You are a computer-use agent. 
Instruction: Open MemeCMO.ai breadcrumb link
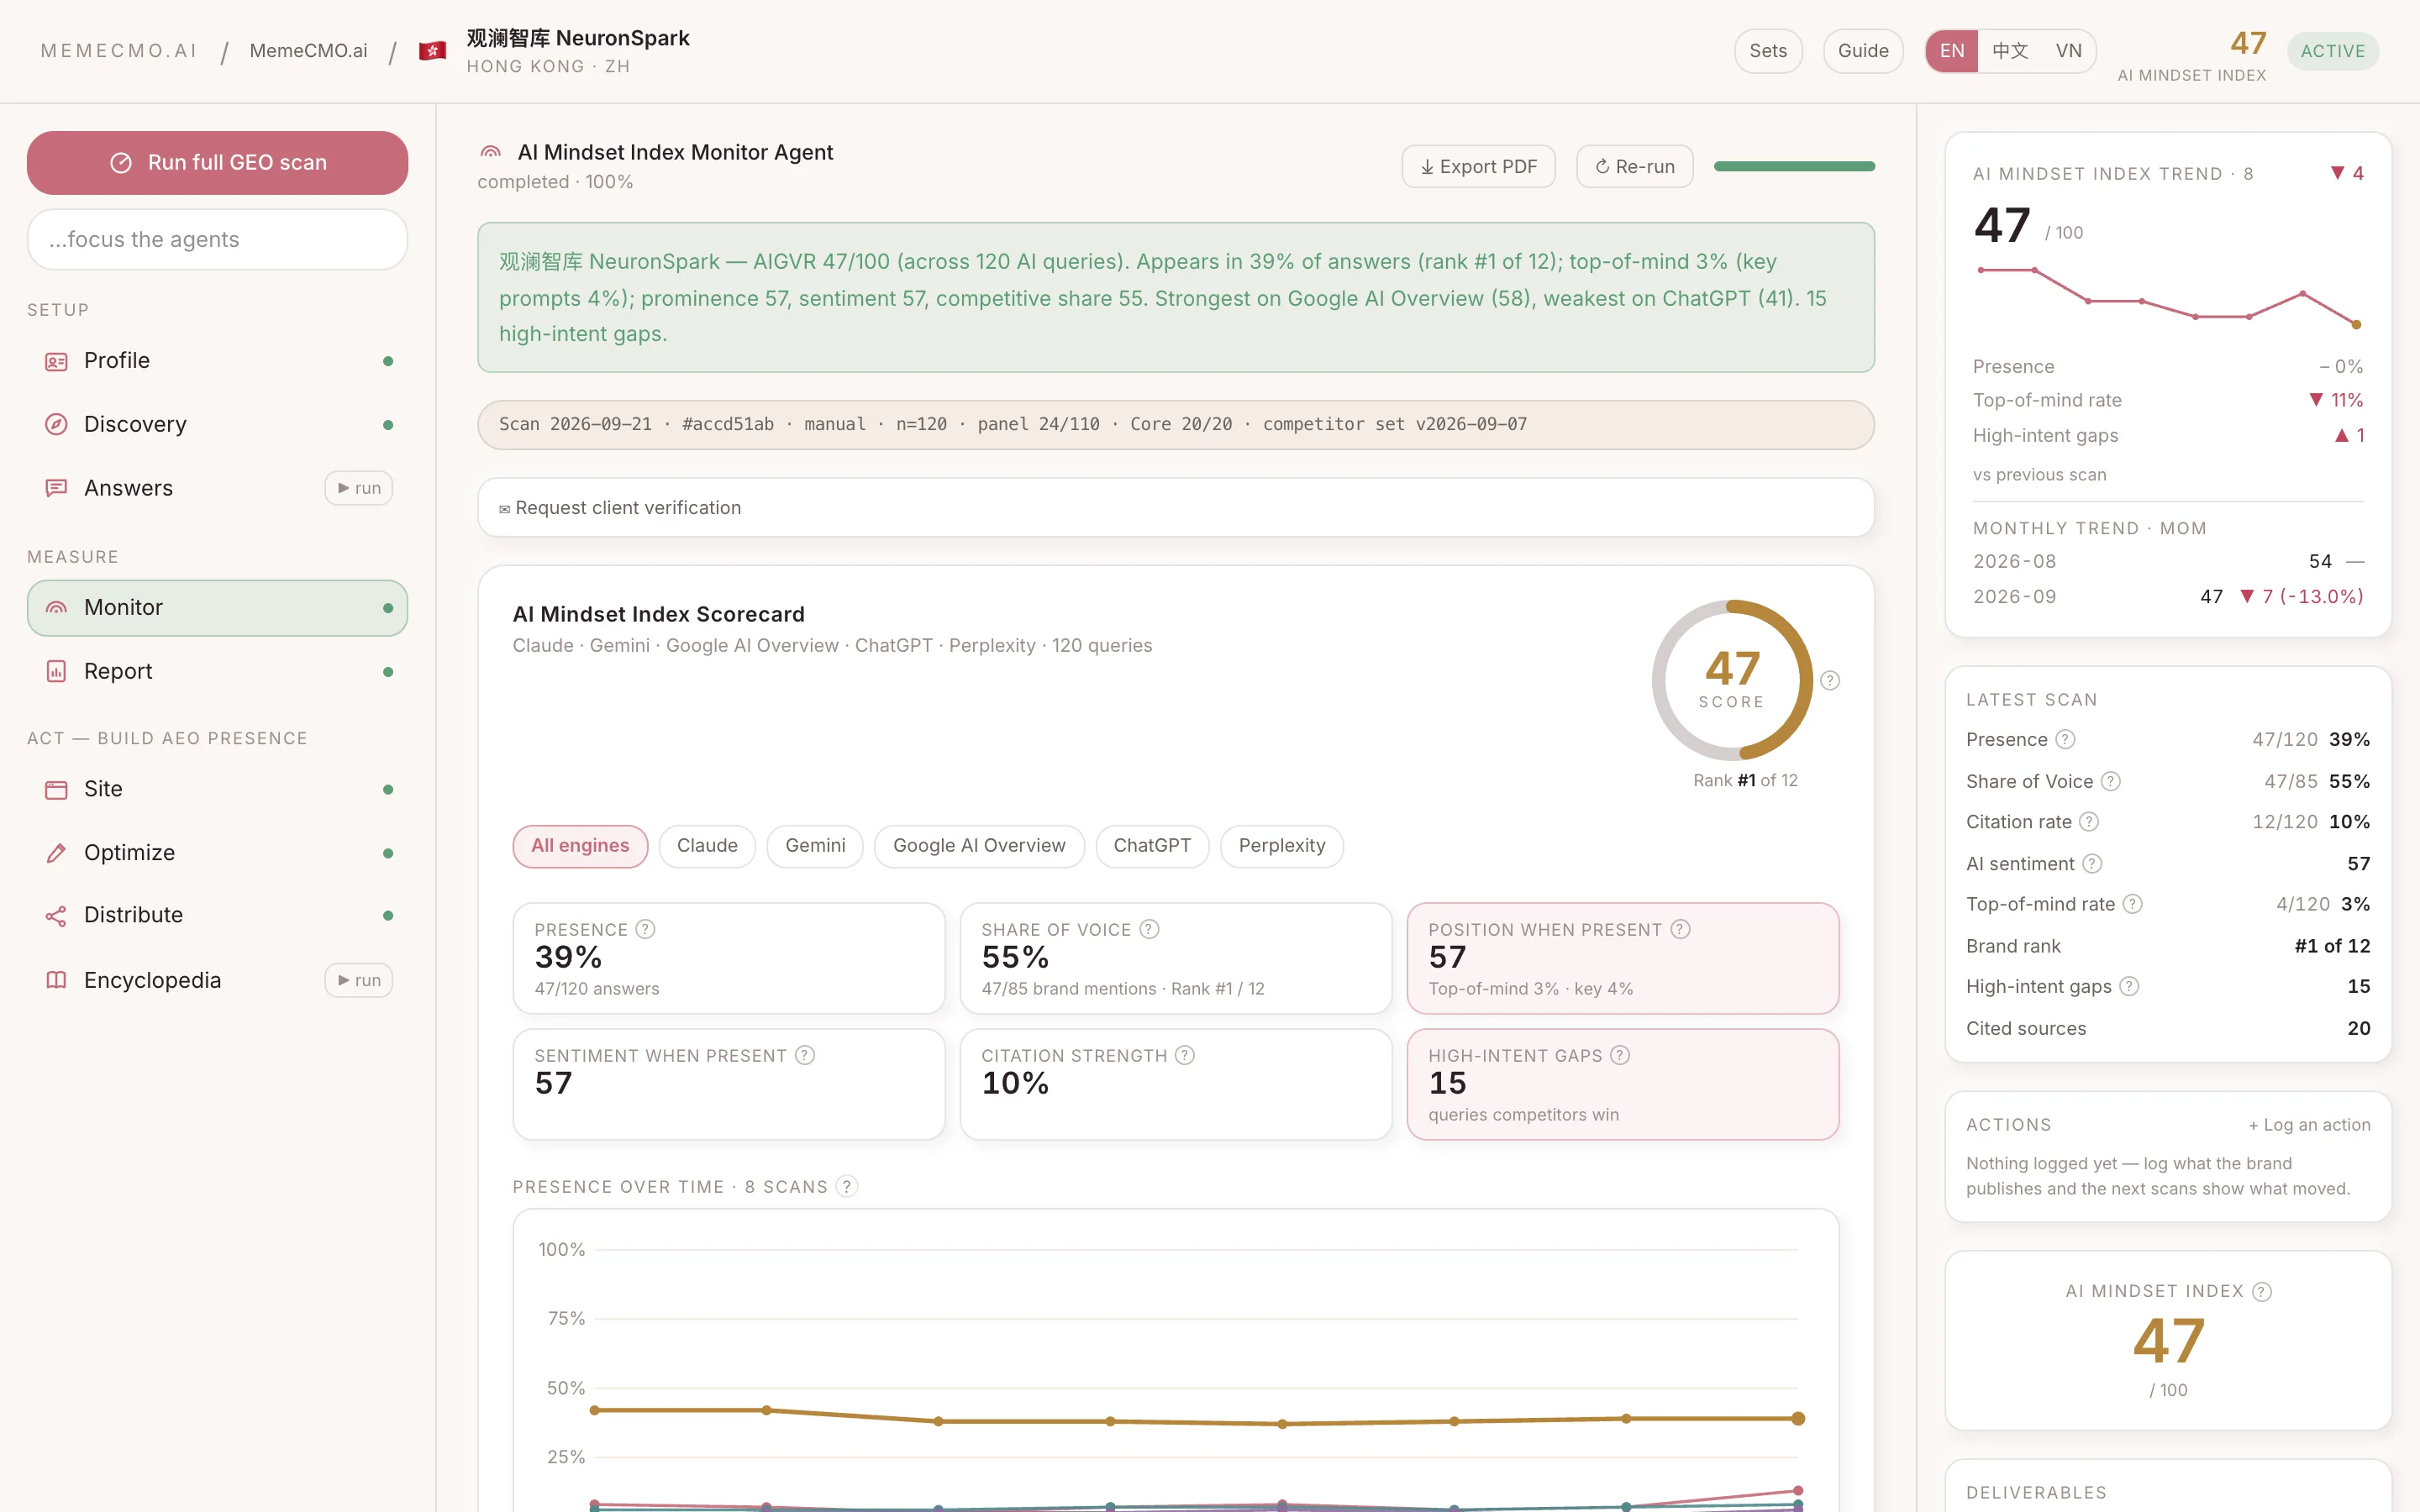tap(308, 51)
